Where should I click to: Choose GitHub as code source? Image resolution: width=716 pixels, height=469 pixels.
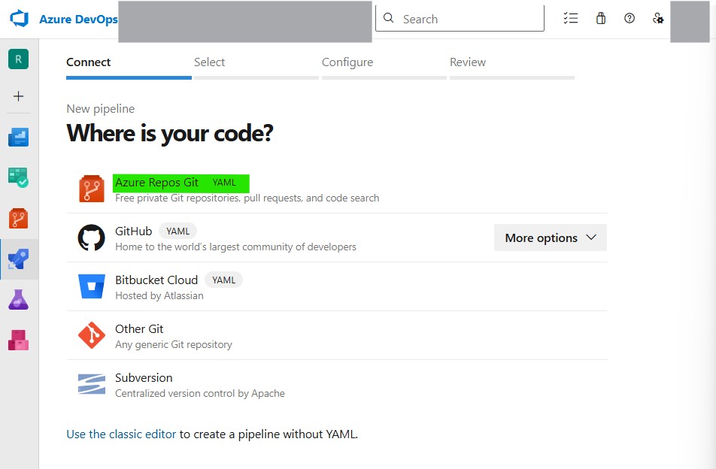(337, 238)
